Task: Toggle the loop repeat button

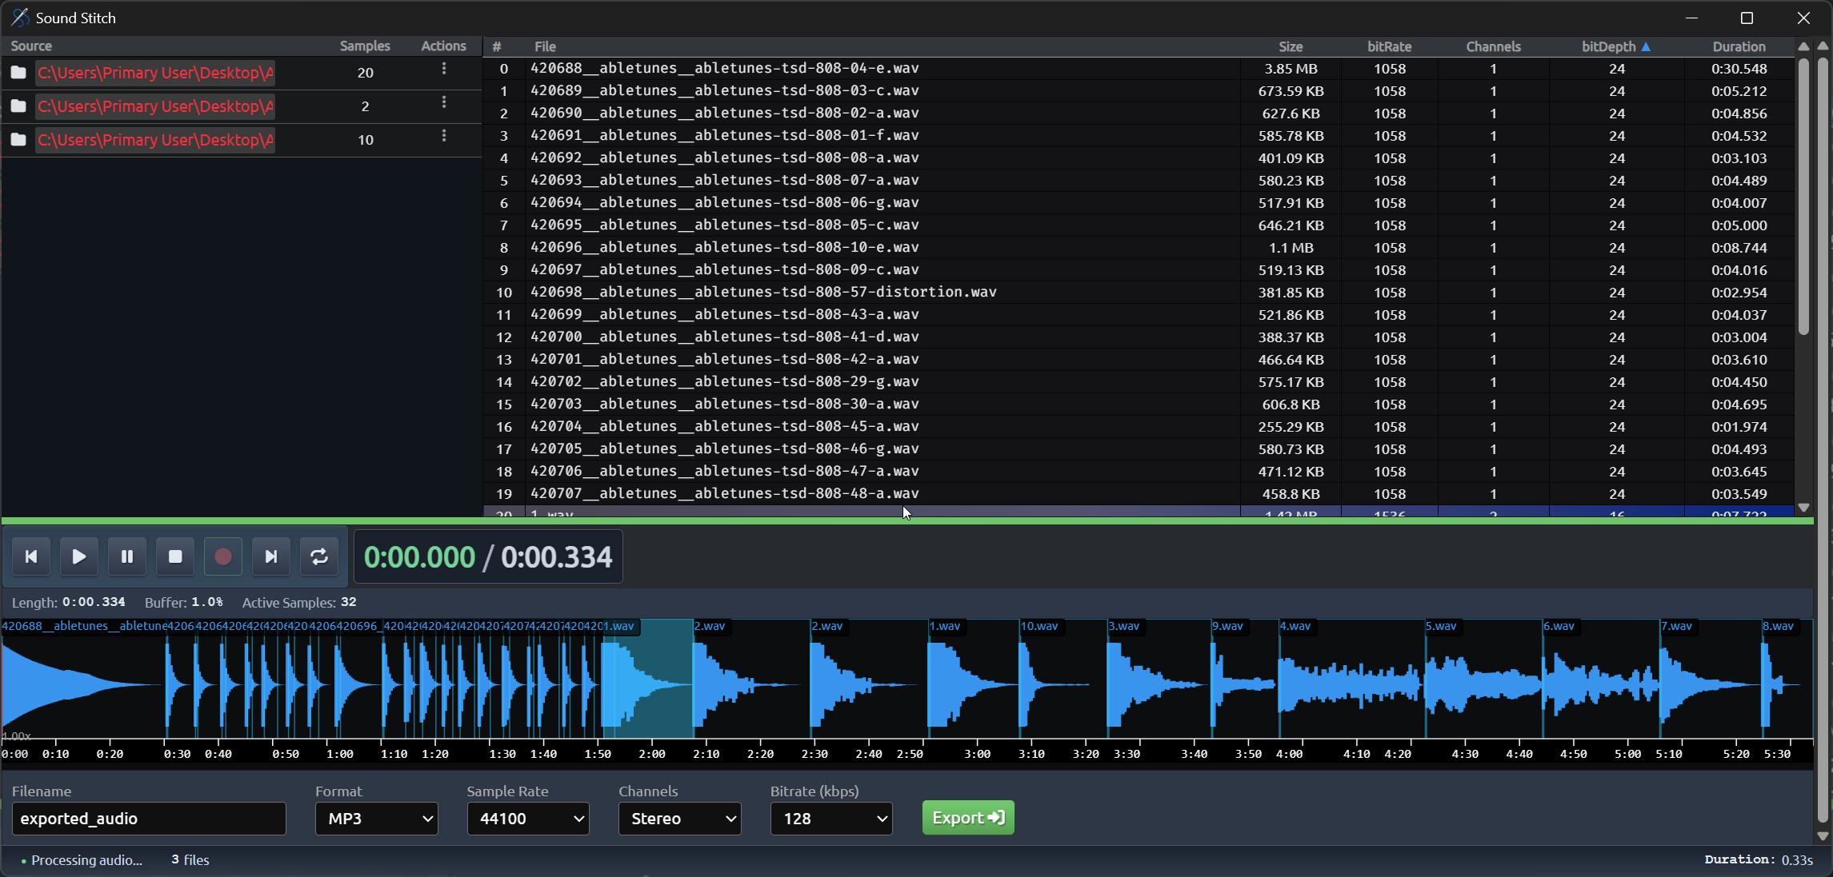Action: (x=319, y=556)
